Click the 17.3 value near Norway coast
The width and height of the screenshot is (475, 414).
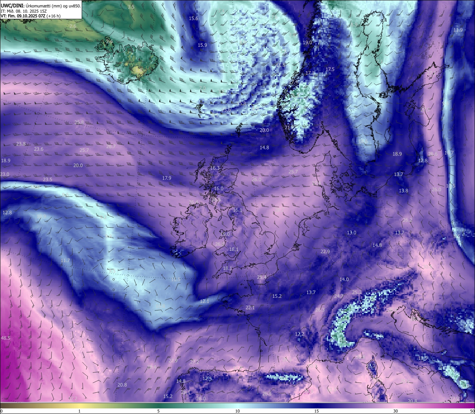click(310, 73)
